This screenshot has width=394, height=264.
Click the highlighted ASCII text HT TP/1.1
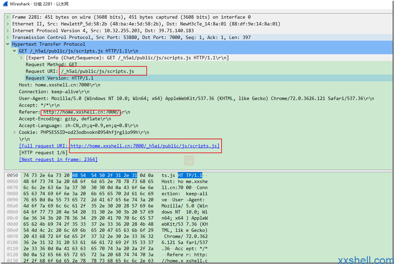(190, 175)
